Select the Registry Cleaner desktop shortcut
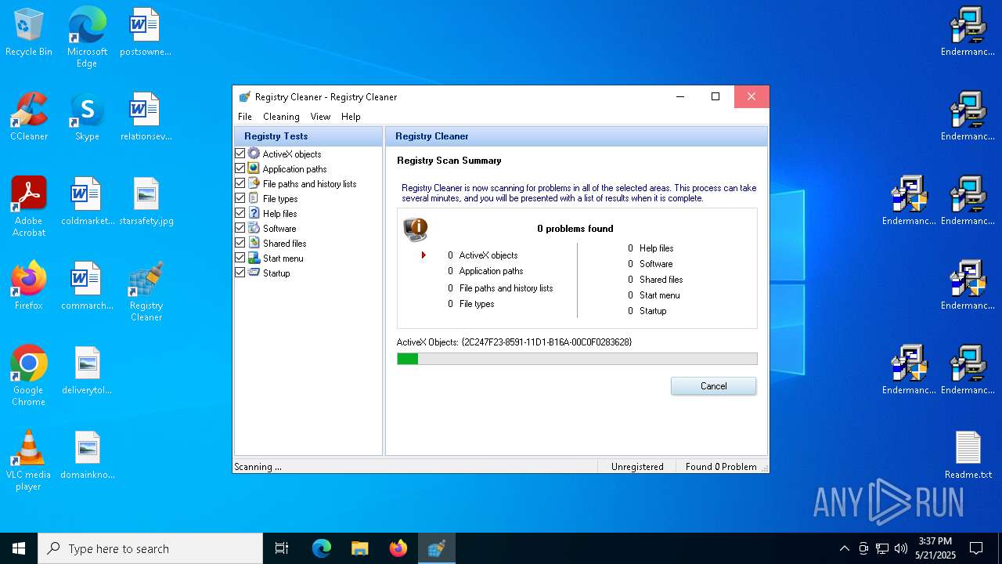This screenshot has width=1002, height=564. [x=146, y=291]
